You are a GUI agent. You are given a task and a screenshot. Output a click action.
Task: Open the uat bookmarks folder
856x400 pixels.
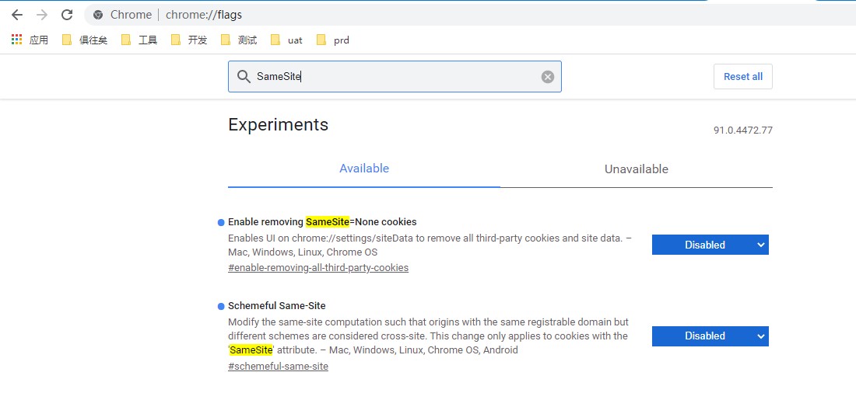pyautogui.click(x=286, y=40)
